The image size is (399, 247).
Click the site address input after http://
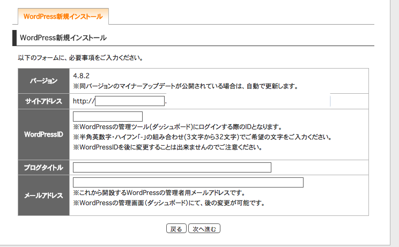[x=130, y=101]
